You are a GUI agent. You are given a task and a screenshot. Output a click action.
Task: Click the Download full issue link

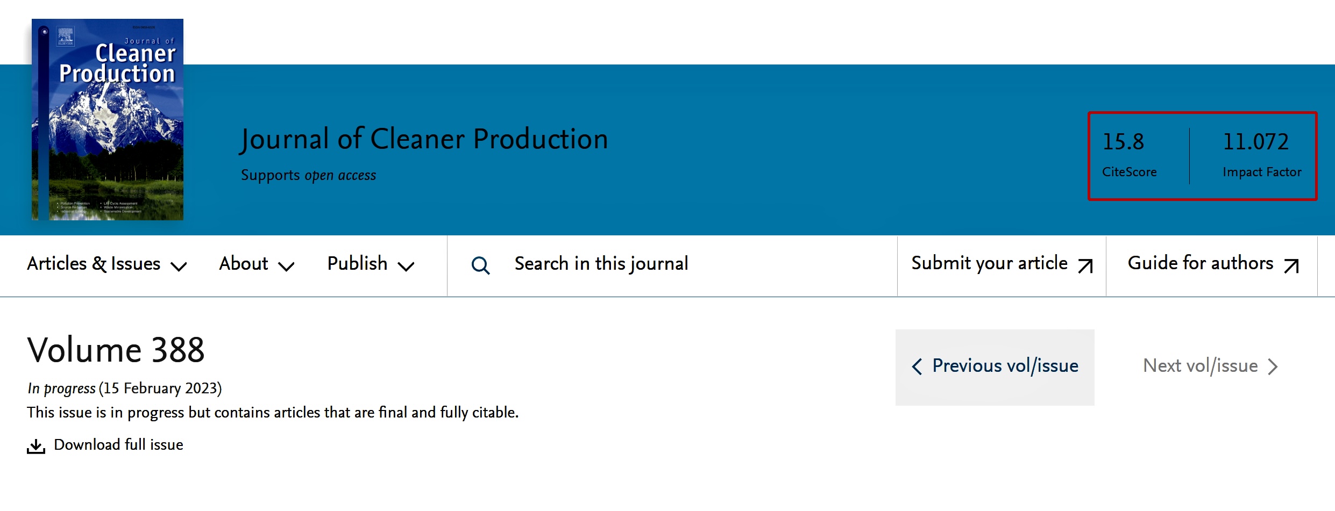tap(105, 445)
